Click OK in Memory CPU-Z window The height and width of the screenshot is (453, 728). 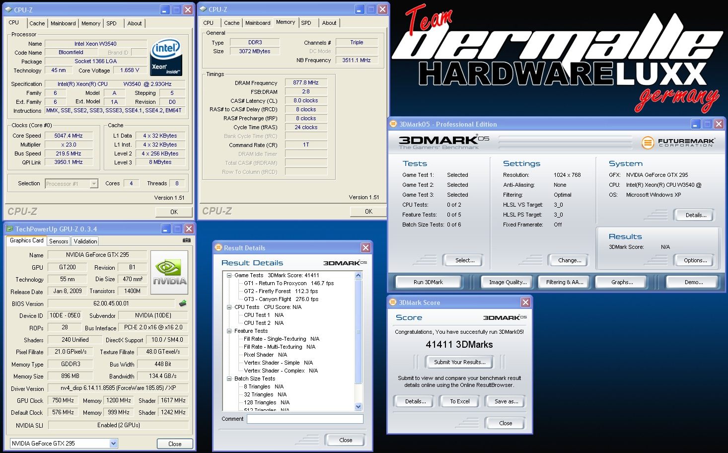368,211
